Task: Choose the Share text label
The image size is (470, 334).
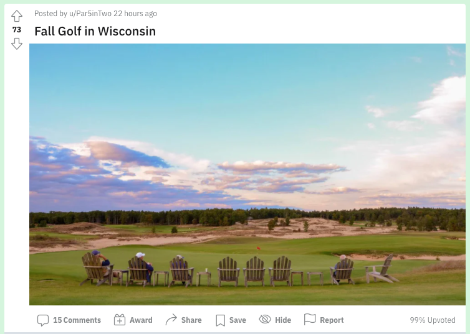Action: pos(191,320)
